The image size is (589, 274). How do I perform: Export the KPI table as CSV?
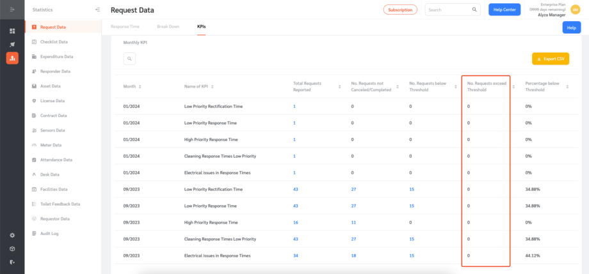[551, 59]
